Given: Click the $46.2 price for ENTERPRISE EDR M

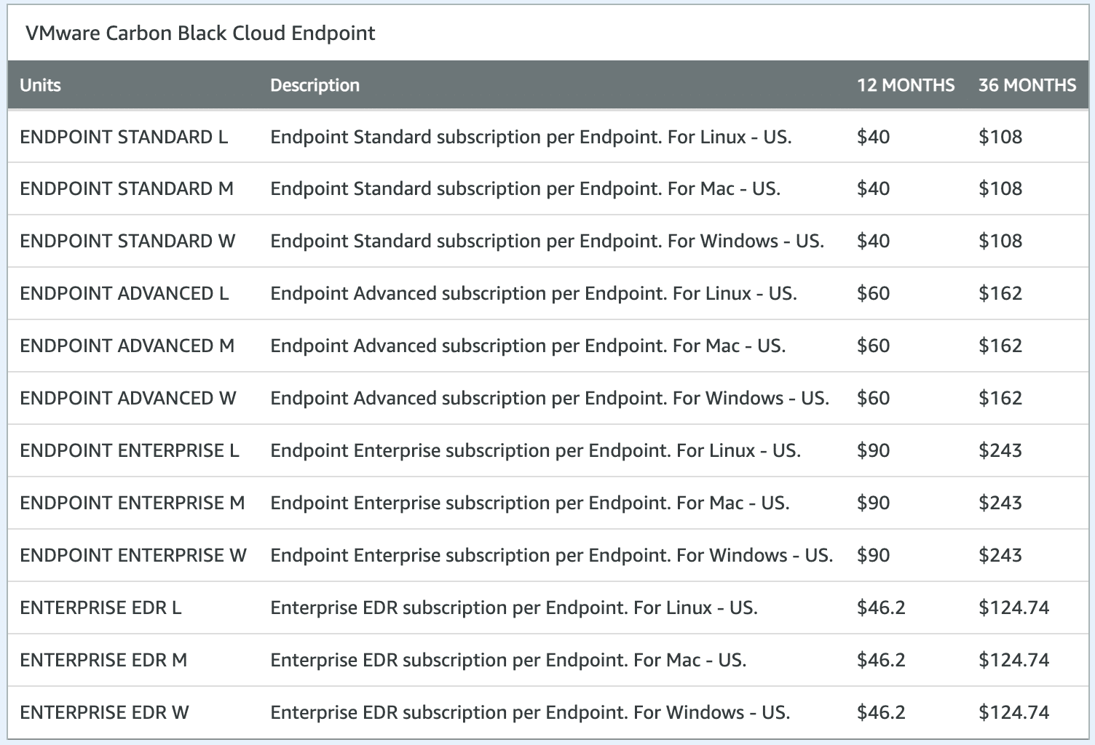Looking at the screenshot, I should (881, 661).
